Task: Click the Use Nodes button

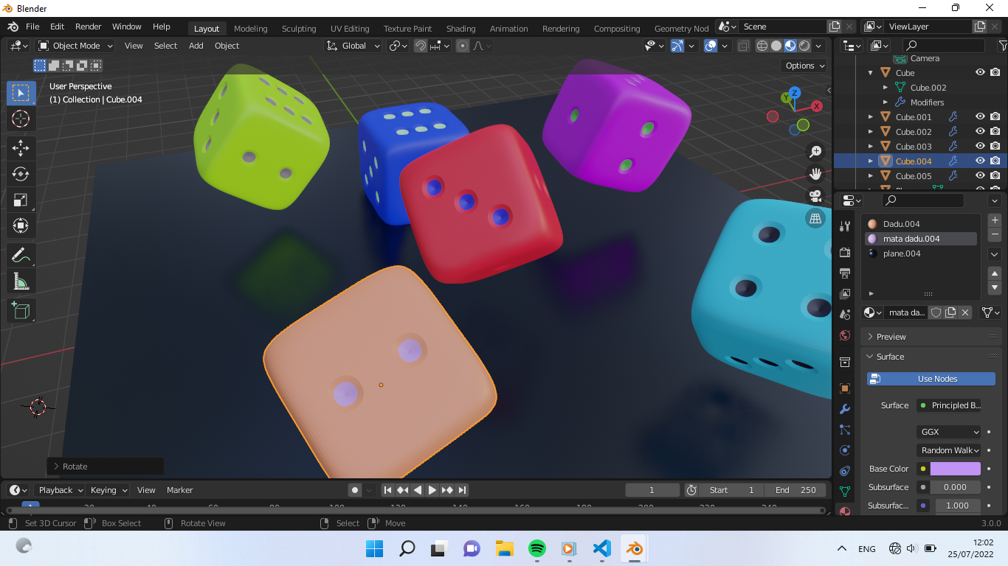Action: 931,379
